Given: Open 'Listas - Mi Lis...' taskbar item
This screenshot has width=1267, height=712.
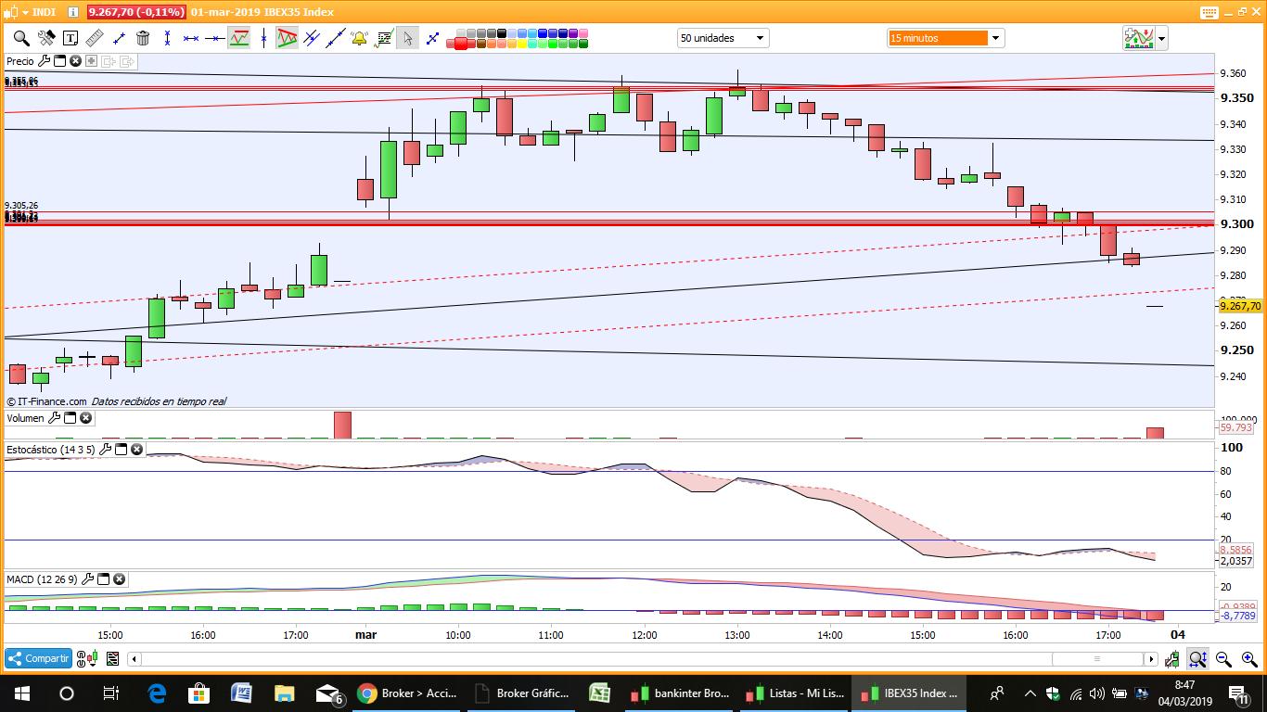Looking at the screenshot, I should [795, 693].
